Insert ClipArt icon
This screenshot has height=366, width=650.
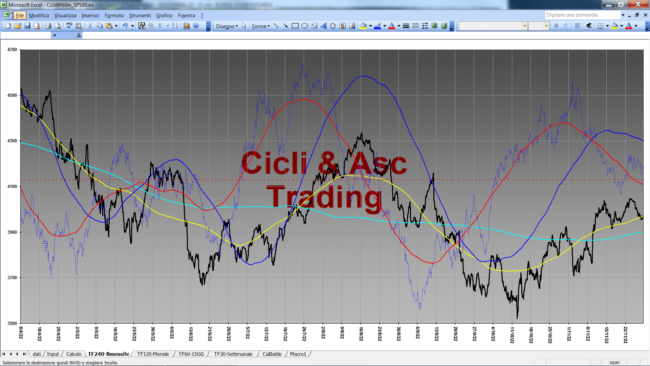coord(343,26)
